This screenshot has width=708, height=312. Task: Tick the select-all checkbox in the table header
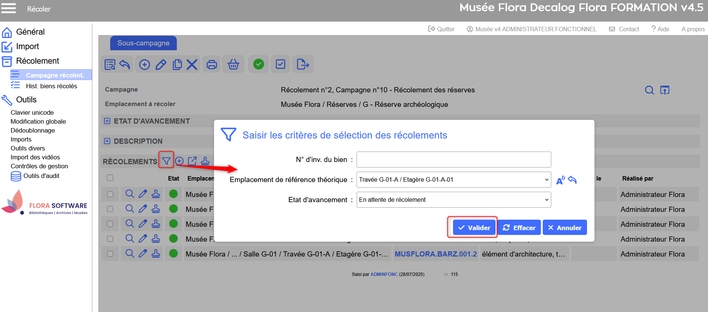pyautogui.click(x=110, y=178)
